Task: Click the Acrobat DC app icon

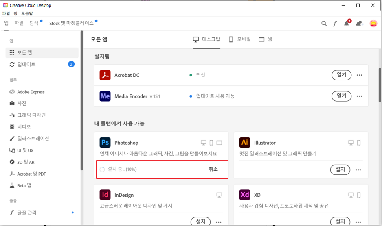Action: tap(105, 75)
